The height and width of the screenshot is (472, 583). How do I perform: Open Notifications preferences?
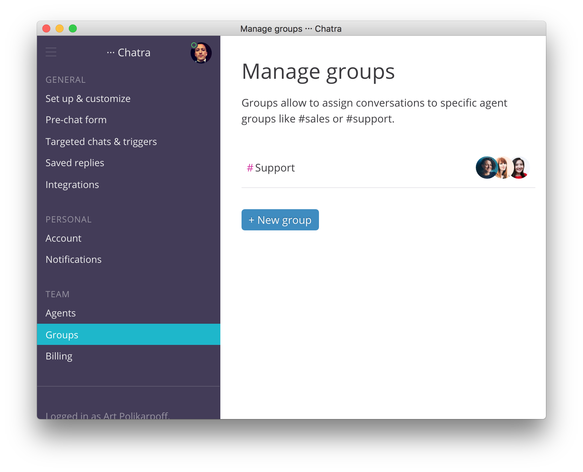(73, 260)
